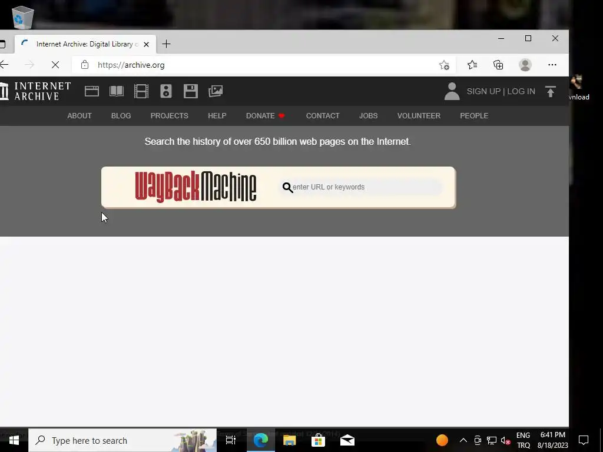Open the BLOG link
The width and height of the screenshot is (603, 452).
(x=121, y=116)
